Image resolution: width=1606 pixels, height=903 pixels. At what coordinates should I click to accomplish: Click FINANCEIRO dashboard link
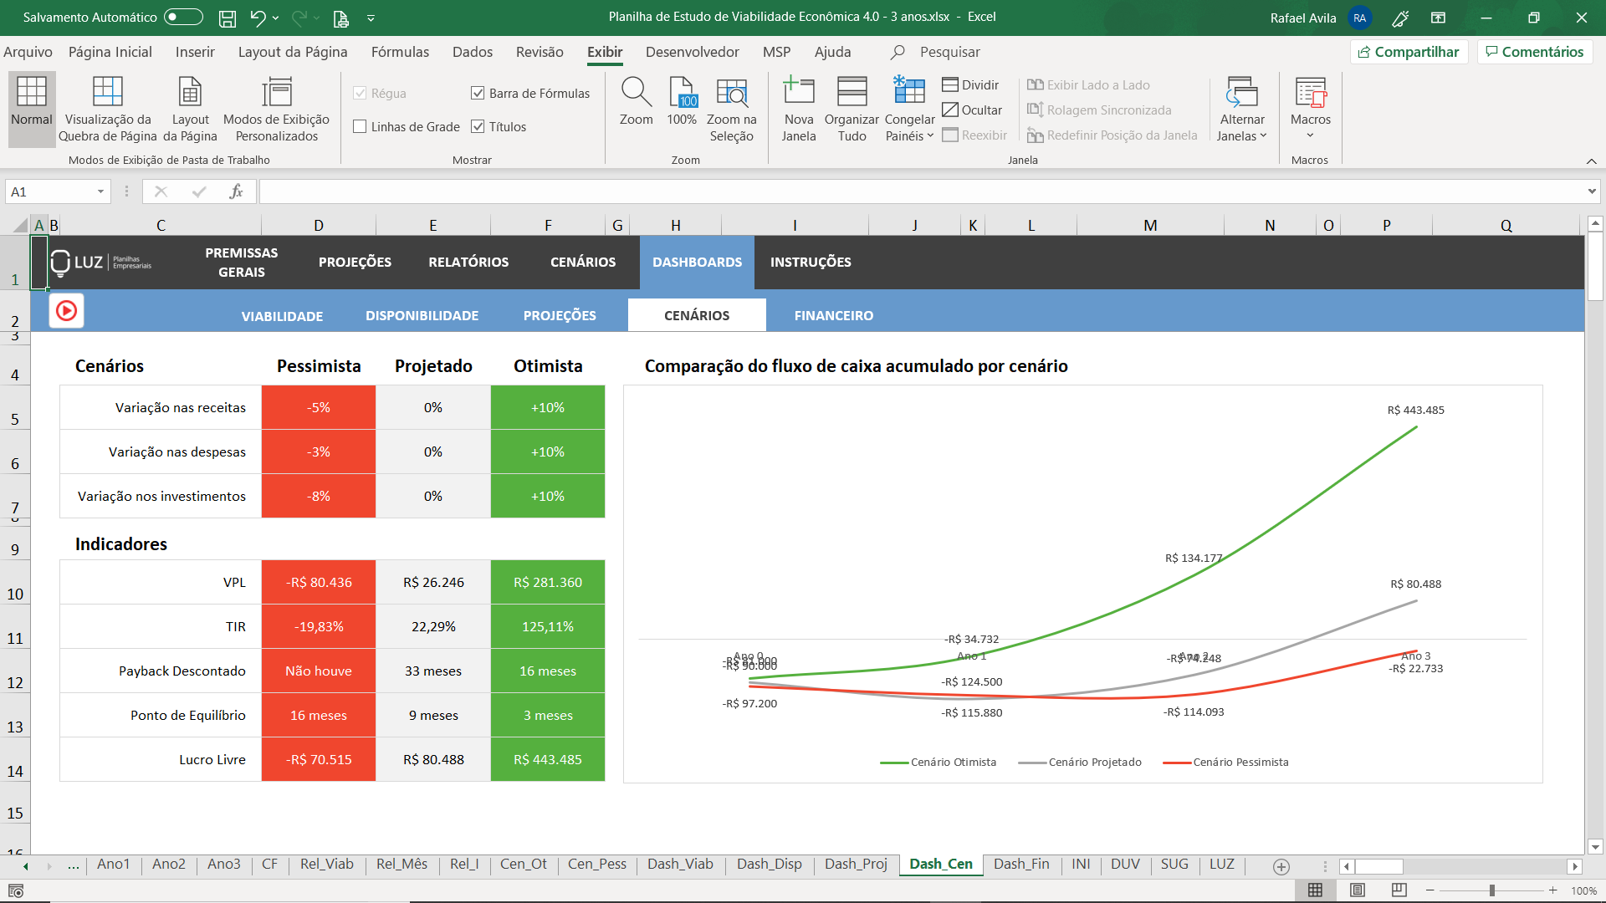pyautogui.click(x=833, y=315)
